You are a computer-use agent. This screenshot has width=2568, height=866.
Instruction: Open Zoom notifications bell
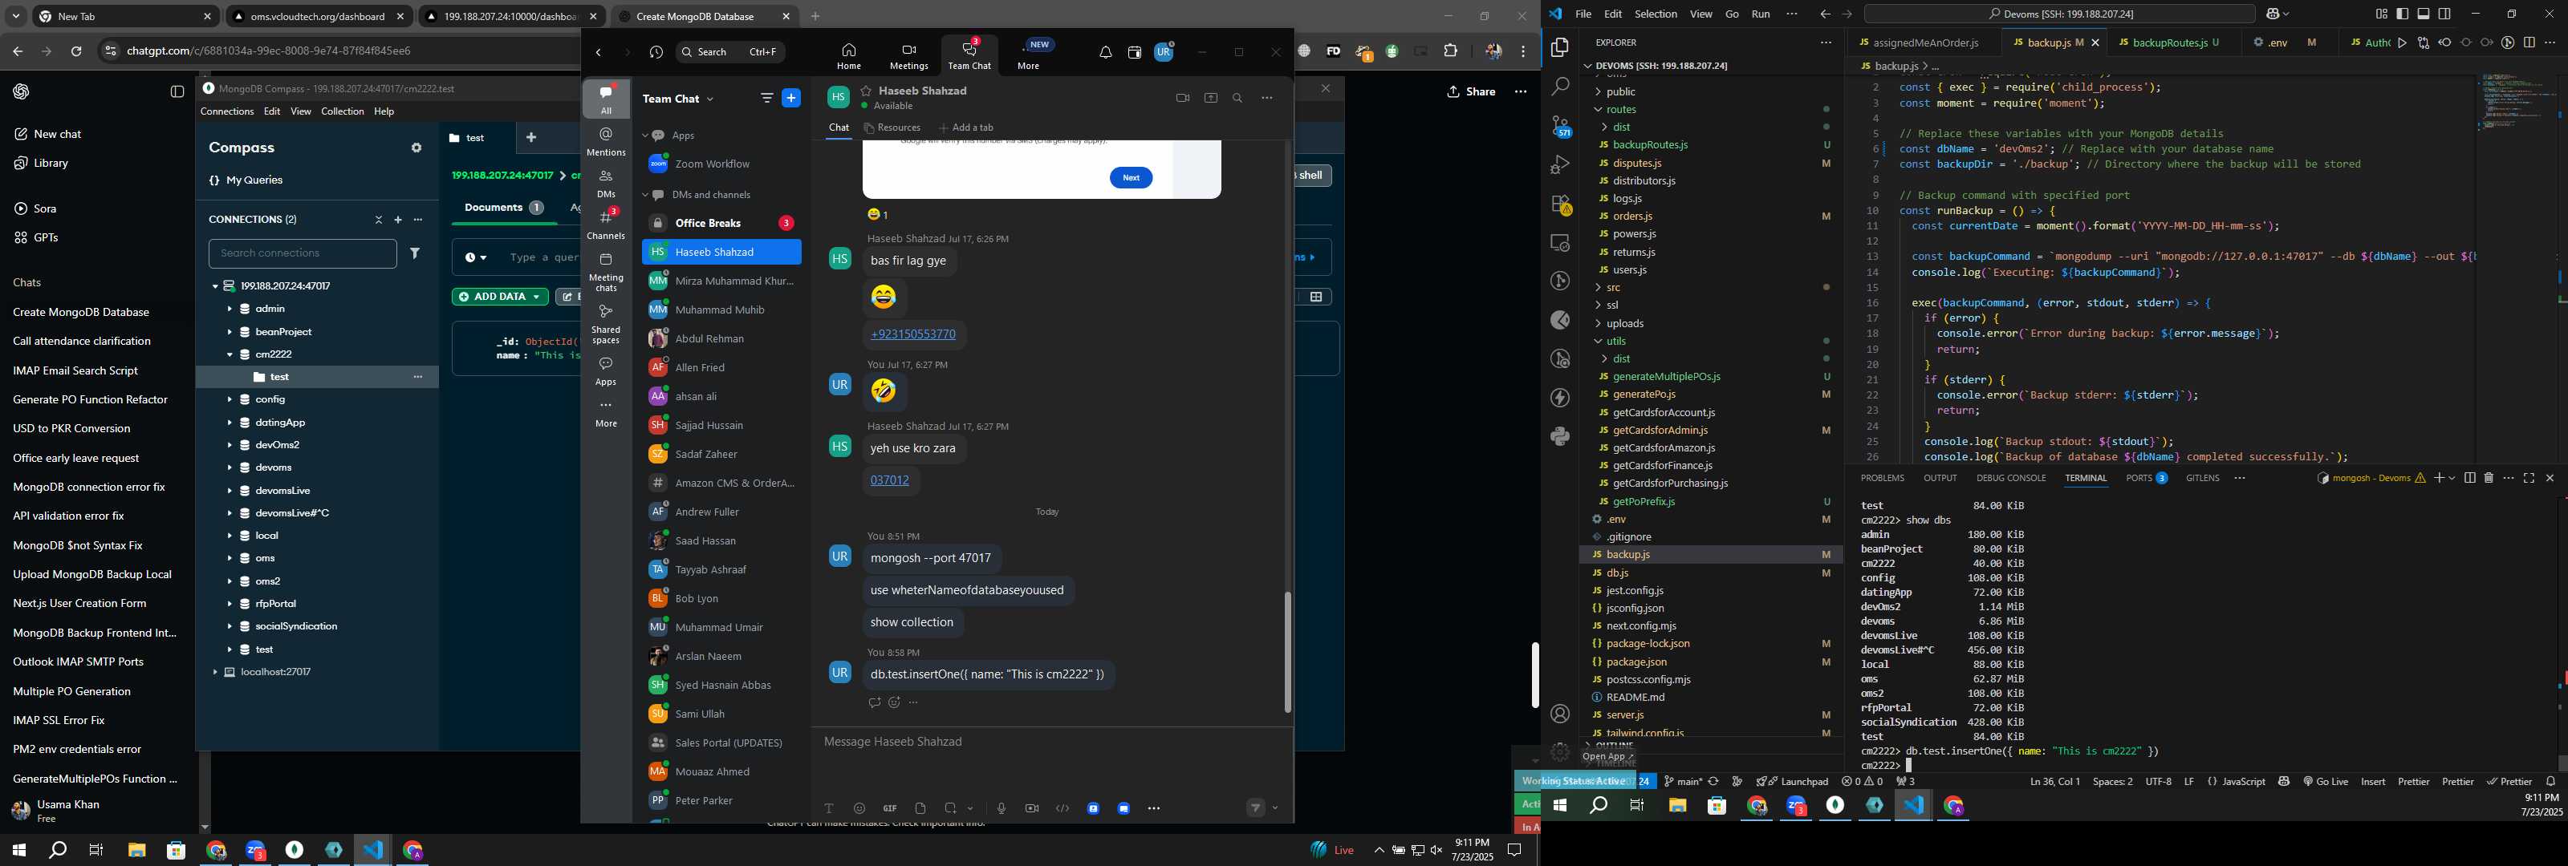coord(1106,53)
